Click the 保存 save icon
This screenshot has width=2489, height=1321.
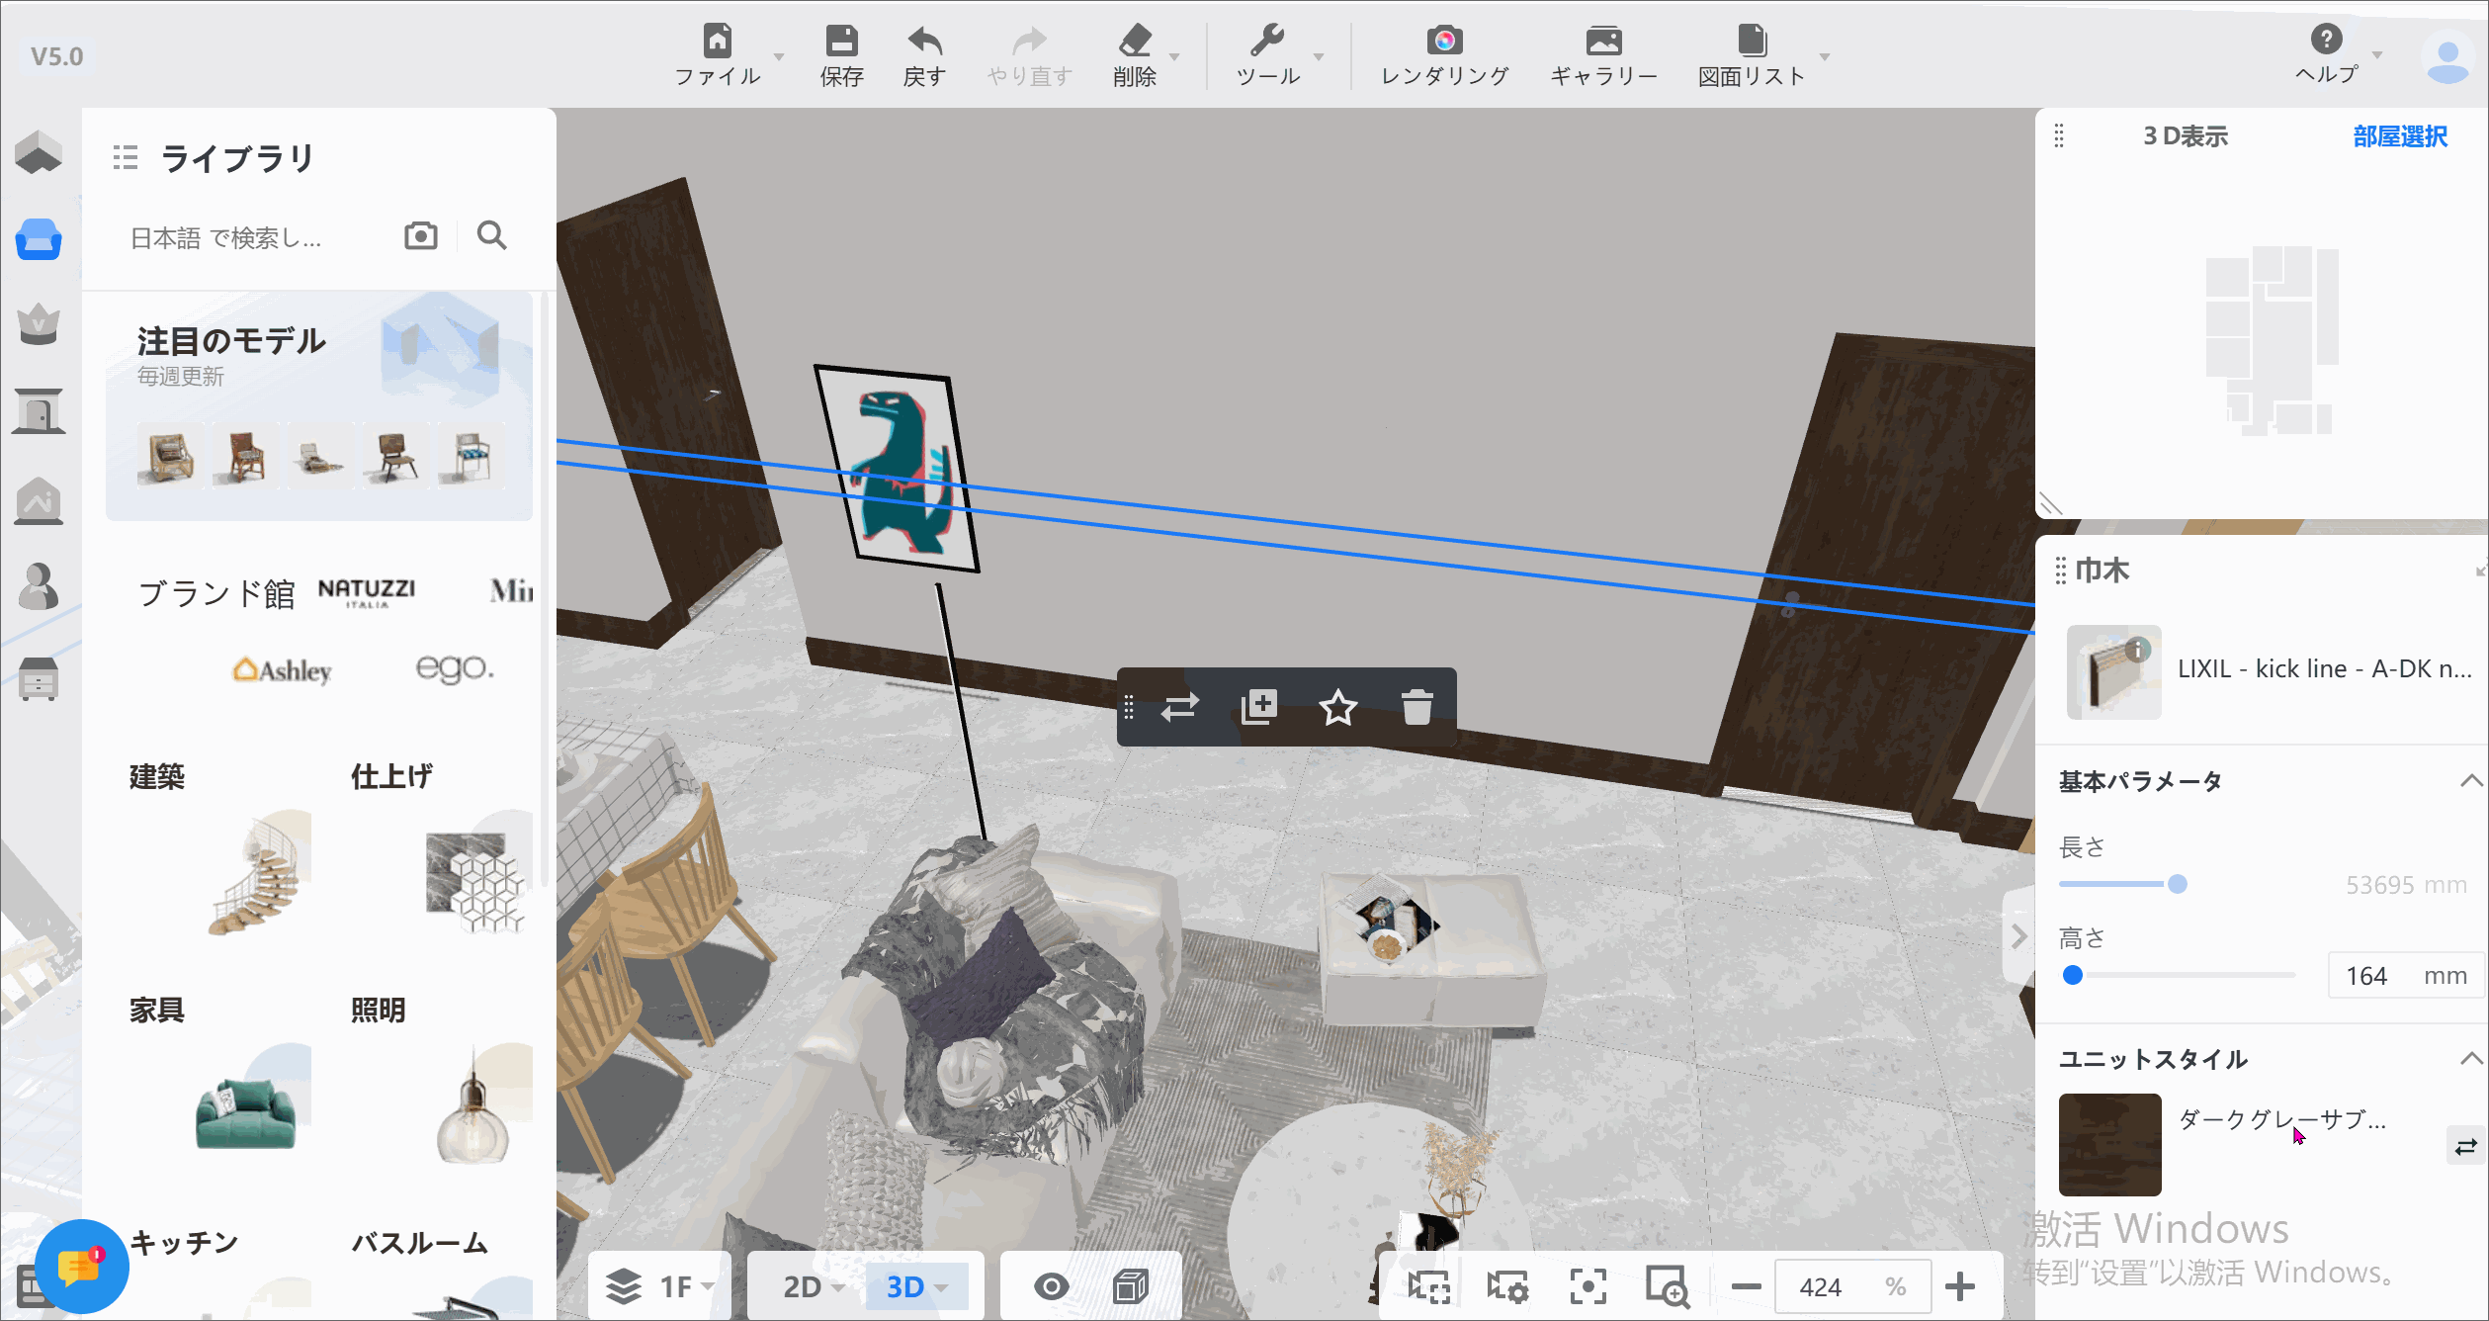pos(841,41)
